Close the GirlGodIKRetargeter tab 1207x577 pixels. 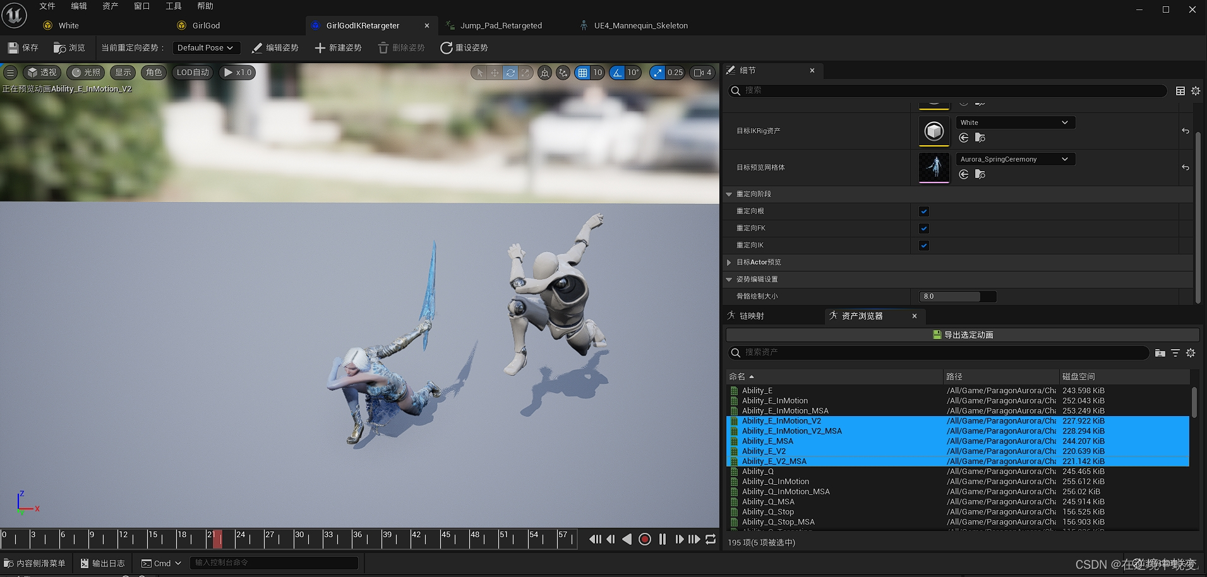427,26
